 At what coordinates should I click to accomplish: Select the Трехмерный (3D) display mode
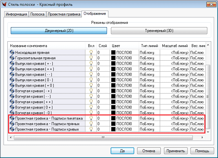tap(159, 31)
